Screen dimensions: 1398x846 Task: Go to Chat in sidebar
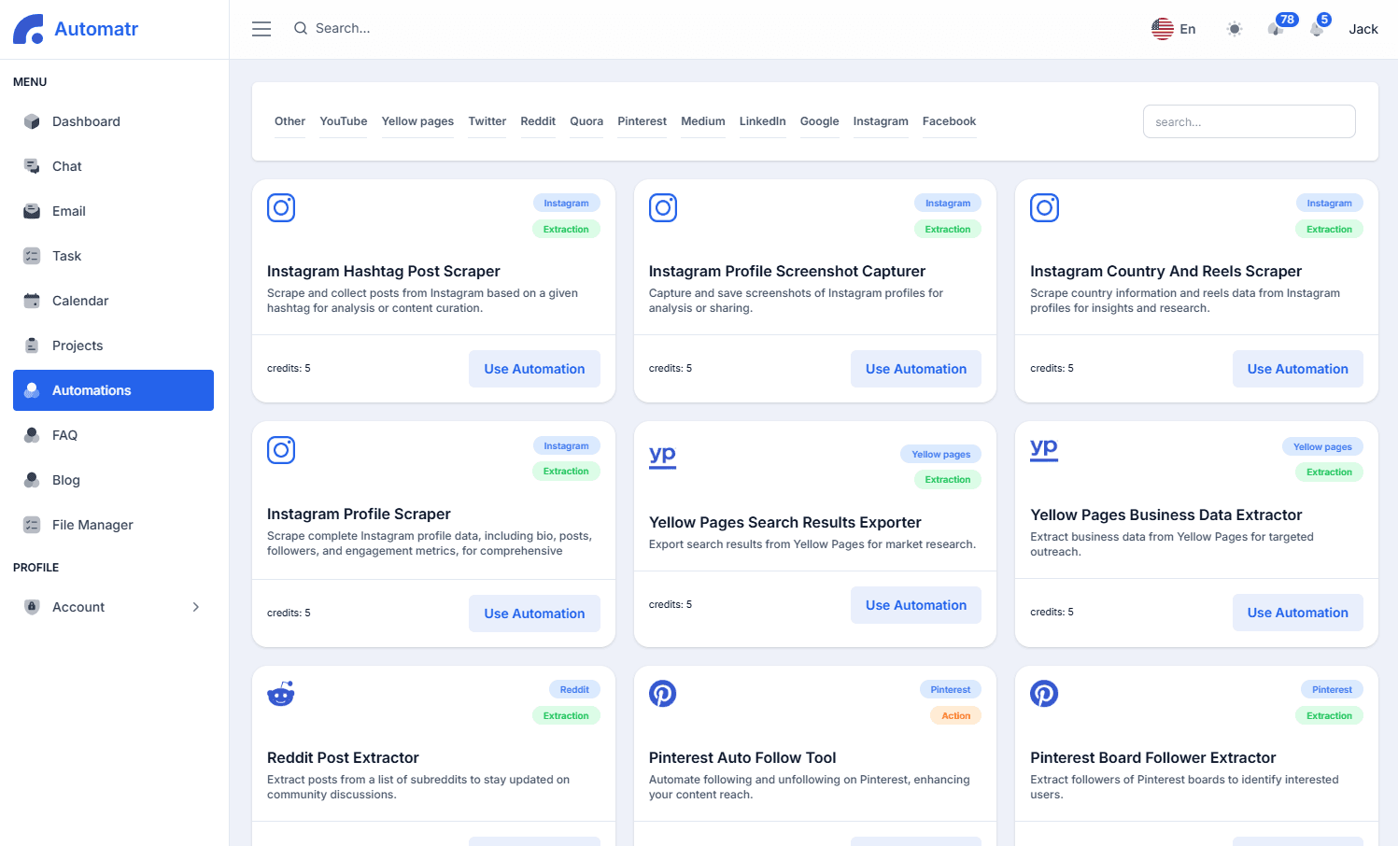click(67, 166)
